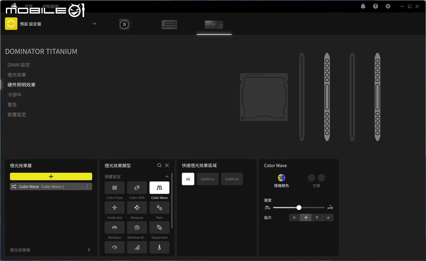Choose the Marquee effect
The height and width of the screenshot is (261, 426).
137,208
